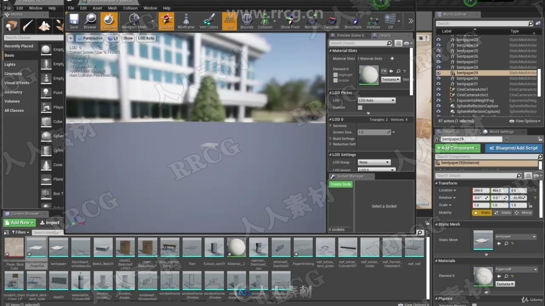
Task: Add a Cube from Basic classes
Action: 52,122
